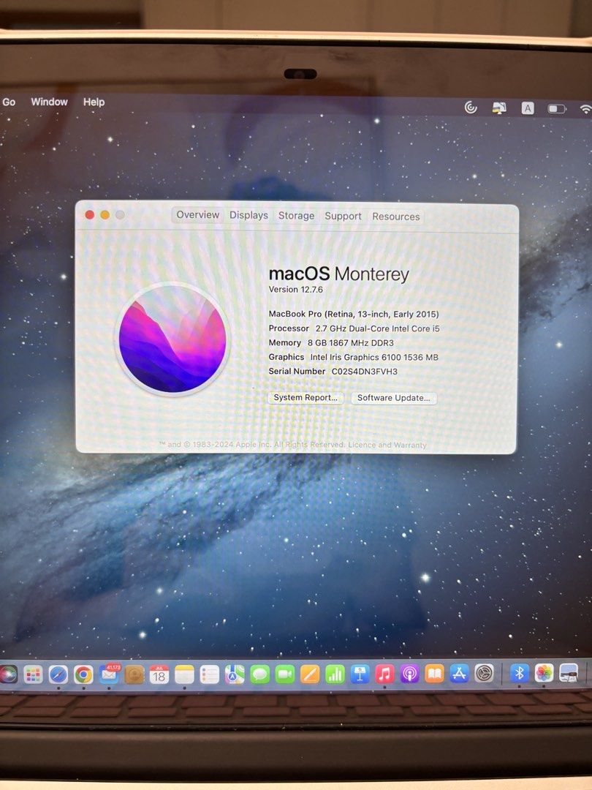592x790 pixels.
Task: Click '2.7 GHz Dual-Core Intel Core i5' text
Action: point(378,328)
